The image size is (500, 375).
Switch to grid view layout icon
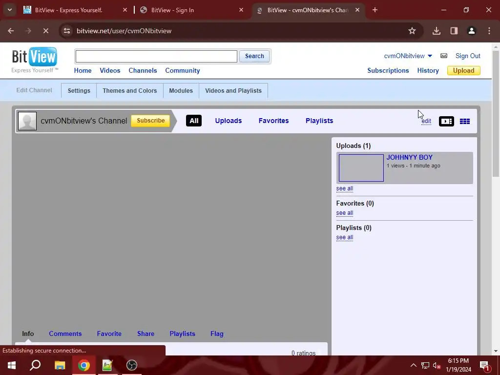465,121
